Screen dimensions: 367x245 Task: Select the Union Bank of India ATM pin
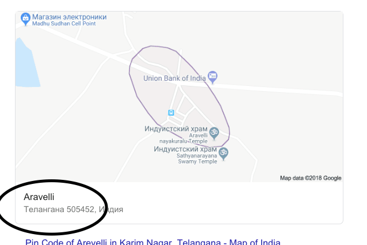click(212, 77)
